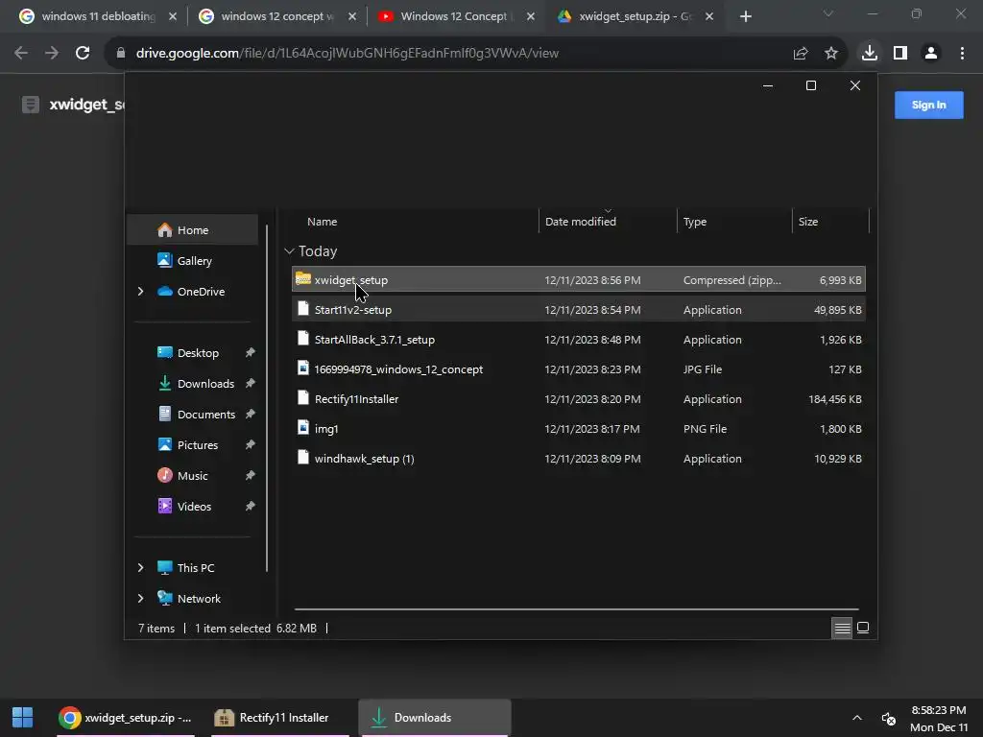
Task: Click horizontal scrollbar in file list
Action: (x=576, y=609)
